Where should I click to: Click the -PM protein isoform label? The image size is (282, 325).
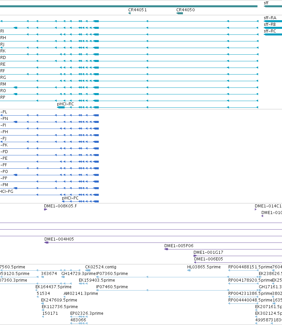point(4,185)
